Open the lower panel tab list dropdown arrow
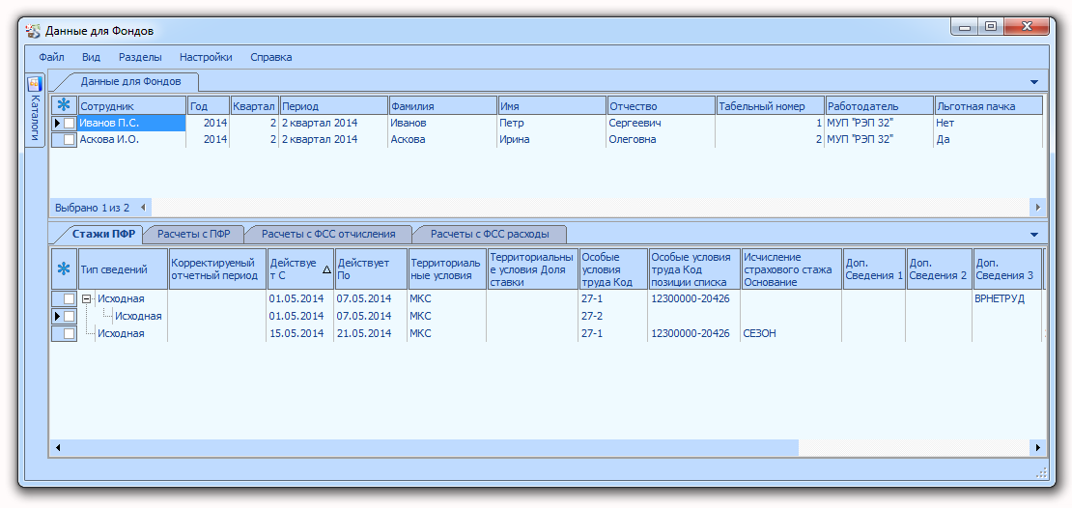This screenshot has width=1072, height=508. coord(1033,235)
